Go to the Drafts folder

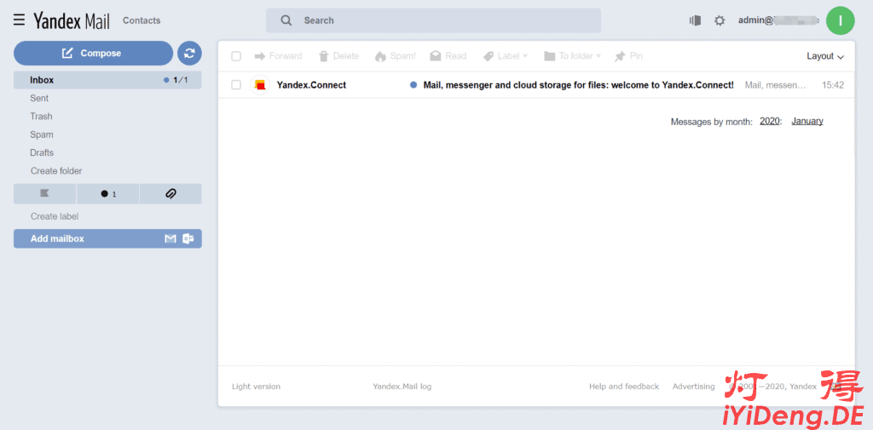pos(42,152)
